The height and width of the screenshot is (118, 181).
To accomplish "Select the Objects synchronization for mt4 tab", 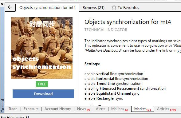I will pyautogui.click(x=47, y=8).
